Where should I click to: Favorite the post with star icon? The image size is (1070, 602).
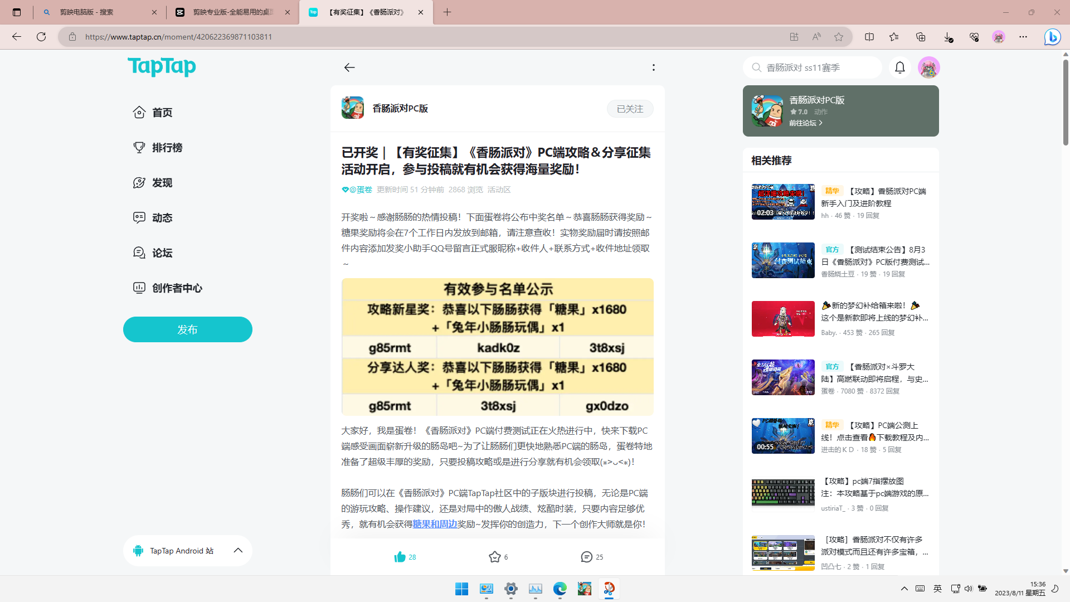[494, 557]
